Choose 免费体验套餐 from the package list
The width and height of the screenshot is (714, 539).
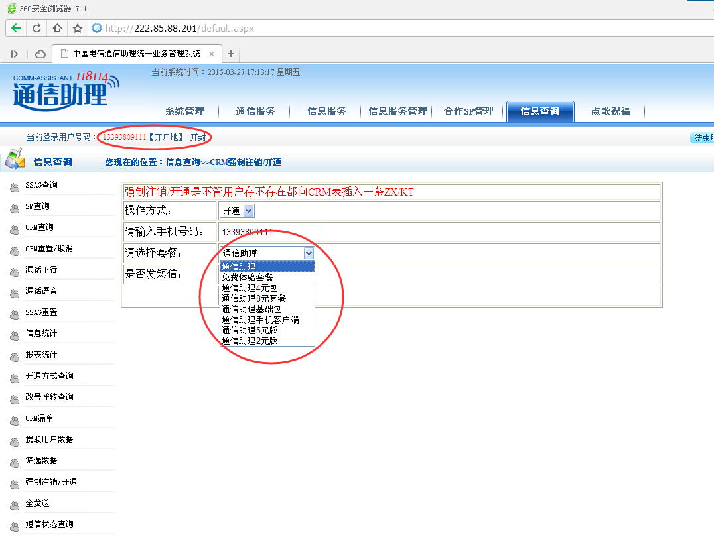pos(267,277)
